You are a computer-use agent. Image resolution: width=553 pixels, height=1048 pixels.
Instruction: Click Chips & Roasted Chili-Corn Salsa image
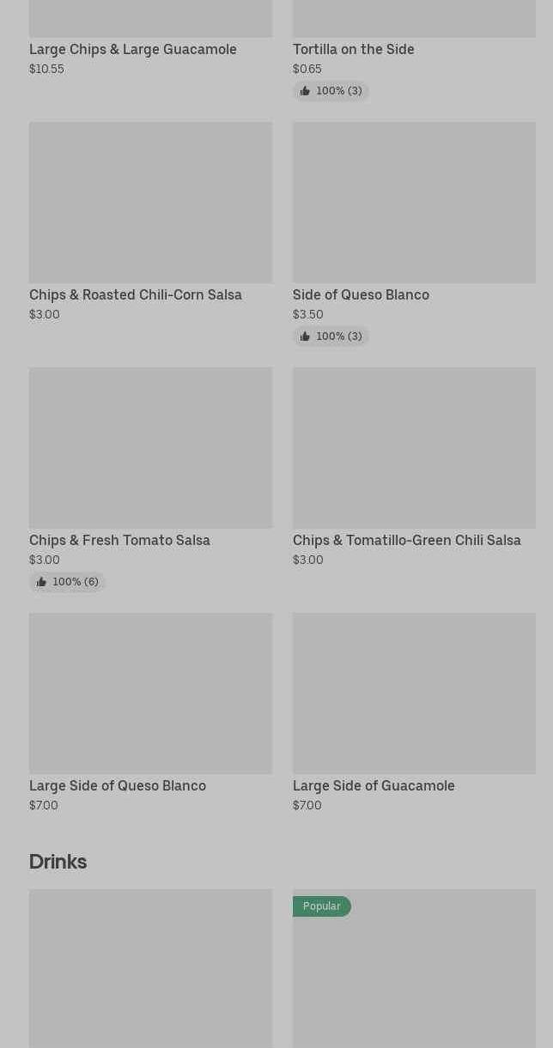tap(150, 203)
